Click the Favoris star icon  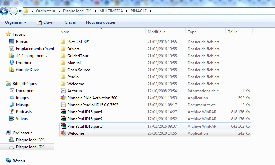coord(8,34)
